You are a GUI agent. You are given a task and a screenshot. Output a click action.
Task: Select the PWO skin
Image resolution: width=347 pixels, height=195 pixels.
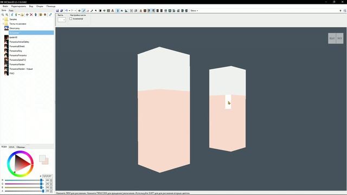click(x=12, y=74)
